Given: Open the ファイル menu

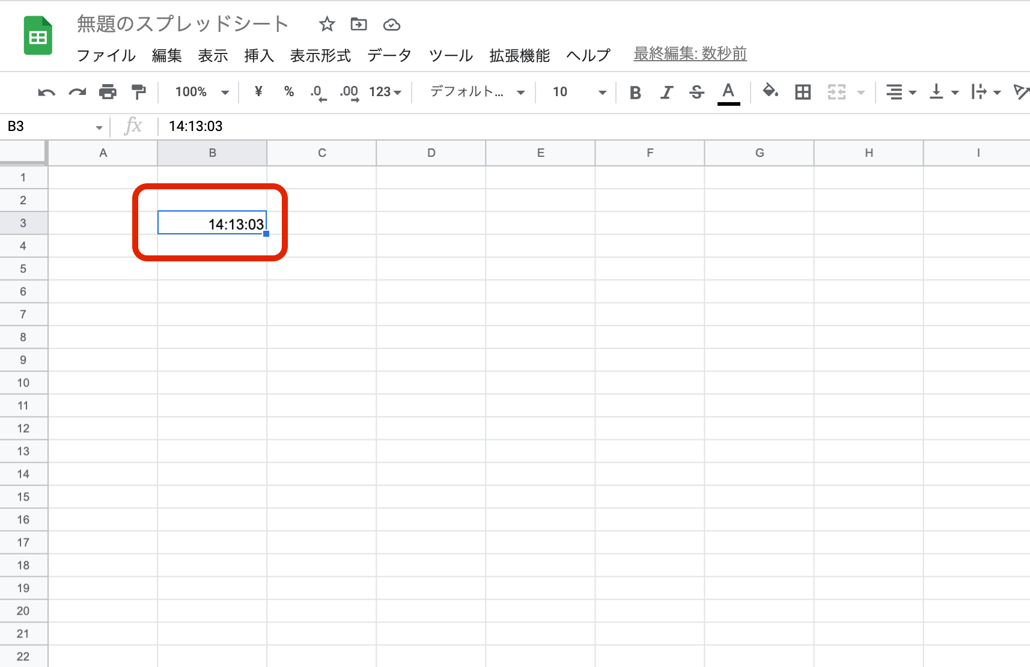Looking at the screenshot, I should (x=106, y=55).
